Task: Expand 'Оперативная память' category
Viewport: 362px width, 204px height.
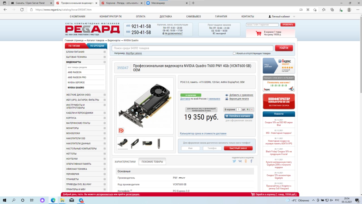Action: point(105,164)
